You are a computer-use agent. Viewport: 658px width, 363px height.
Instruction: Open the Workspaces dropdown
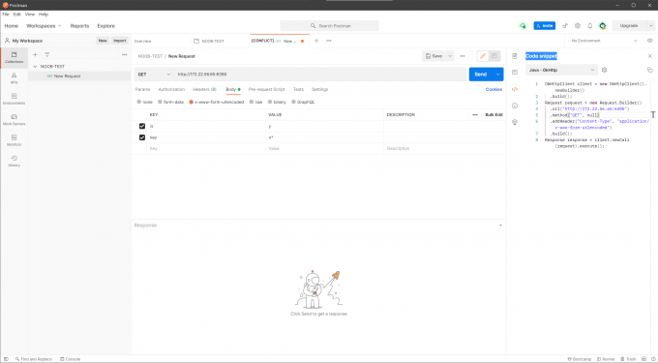click(x=44, y=25)
